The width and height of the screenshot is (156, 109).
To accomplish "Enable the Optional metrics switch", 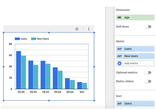I will coord(148,73).
